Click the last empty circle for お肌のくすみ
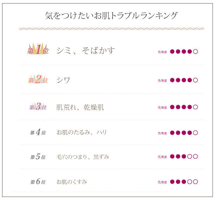This screenshot has width=215, height=198. click(195, 182)
